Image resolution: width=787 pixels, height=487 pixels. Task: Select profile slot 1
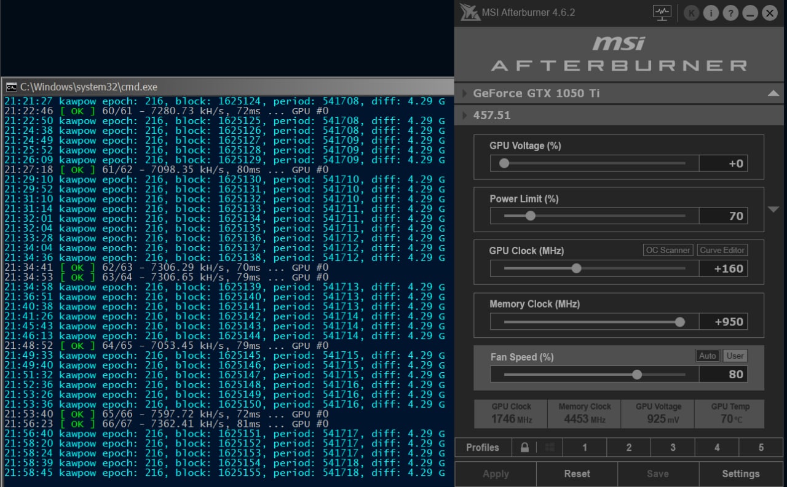pyautogui.click(x=585, y=447)
